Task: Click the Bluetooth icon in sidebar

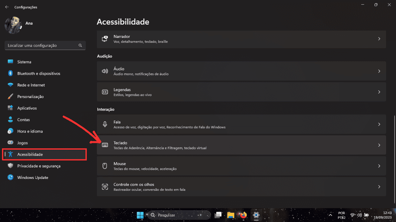Action: (11, 73)
